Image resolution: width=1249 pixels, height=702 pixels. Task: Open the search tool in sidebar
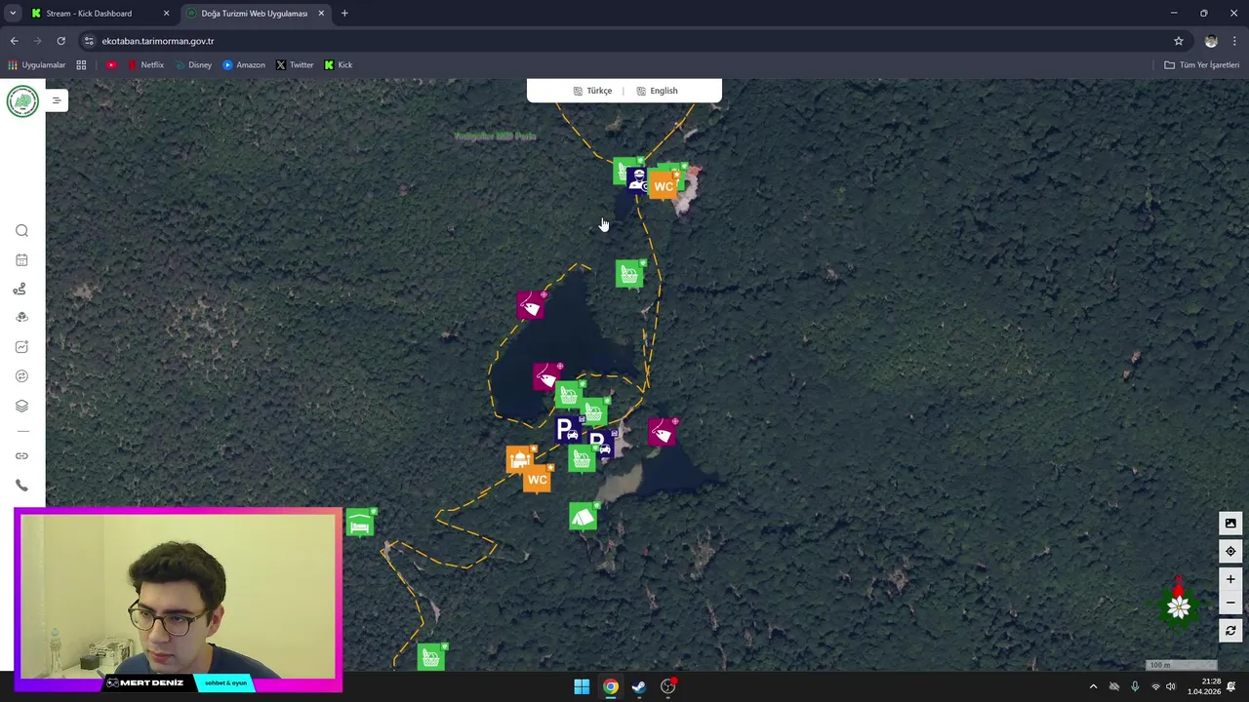[x=21, y=231]
